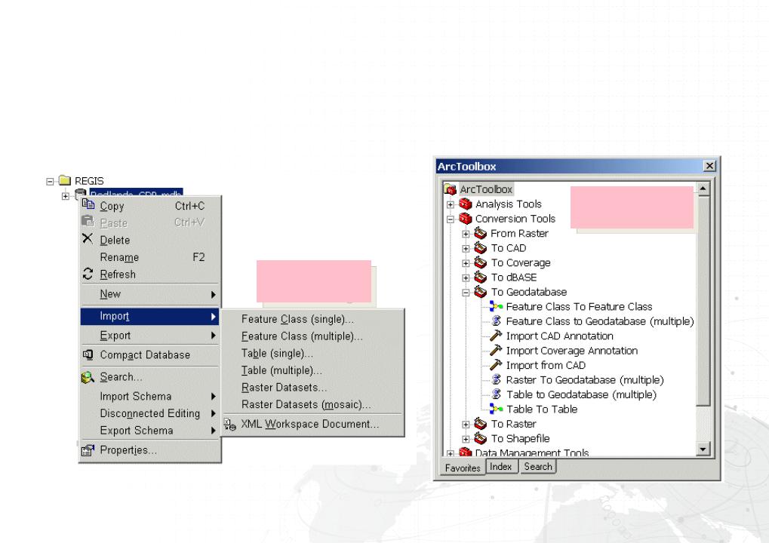Screen dimensions: 769x543
Task: Select Table (multiple) import option
Action: (313, 370)
